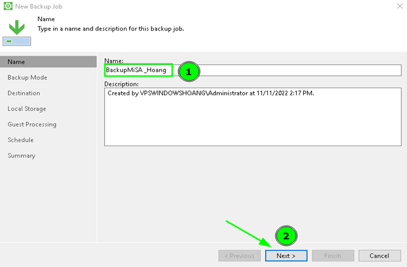Click the 'Type in a name and description' header text
Viewport: 407px width, 267px height.
click(111, 29)
